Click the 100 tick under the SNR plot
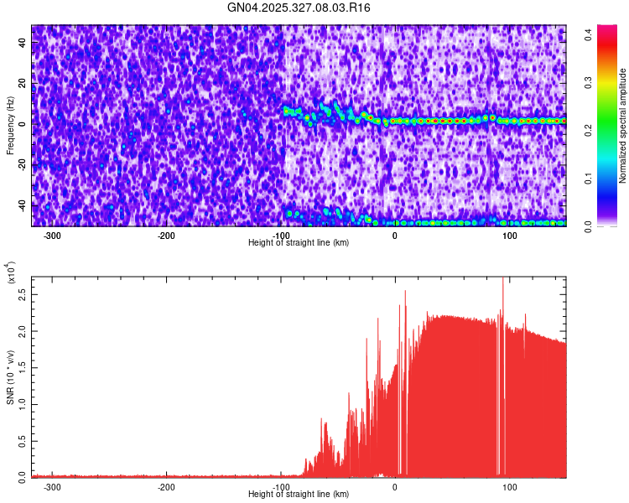This screenshot has height=503, width=629. point(509,486)
